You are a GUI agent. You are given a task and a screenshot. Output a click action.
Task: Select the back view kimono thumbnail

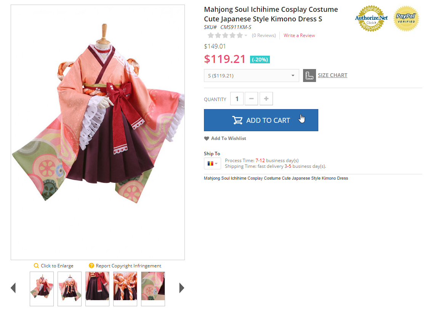point(69,289)
